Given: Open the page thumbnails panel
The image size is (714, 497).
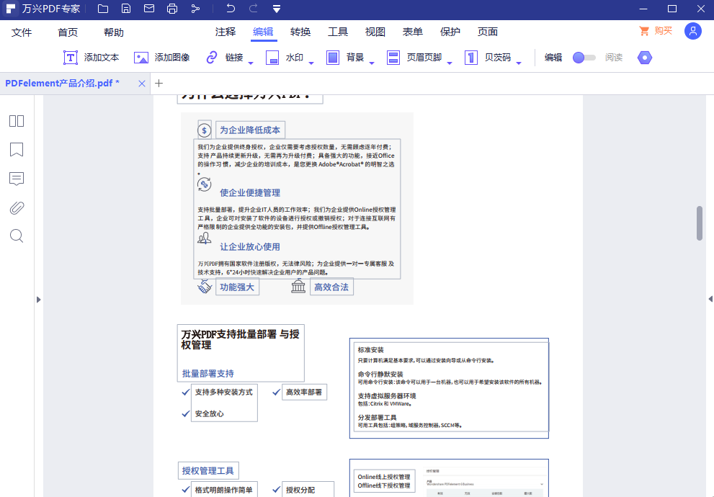Looking at the screenshot, I should 17,121.
